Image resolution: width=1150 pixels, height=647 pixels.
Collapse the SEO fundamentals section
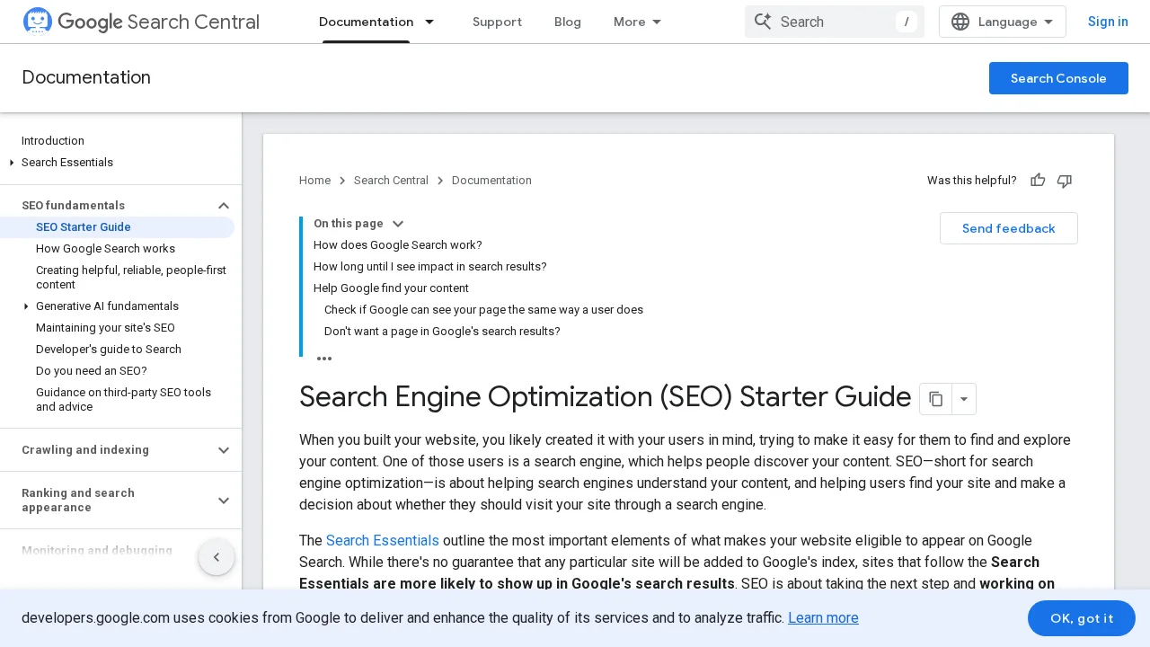pyautogui.click(x=224, y=206)
